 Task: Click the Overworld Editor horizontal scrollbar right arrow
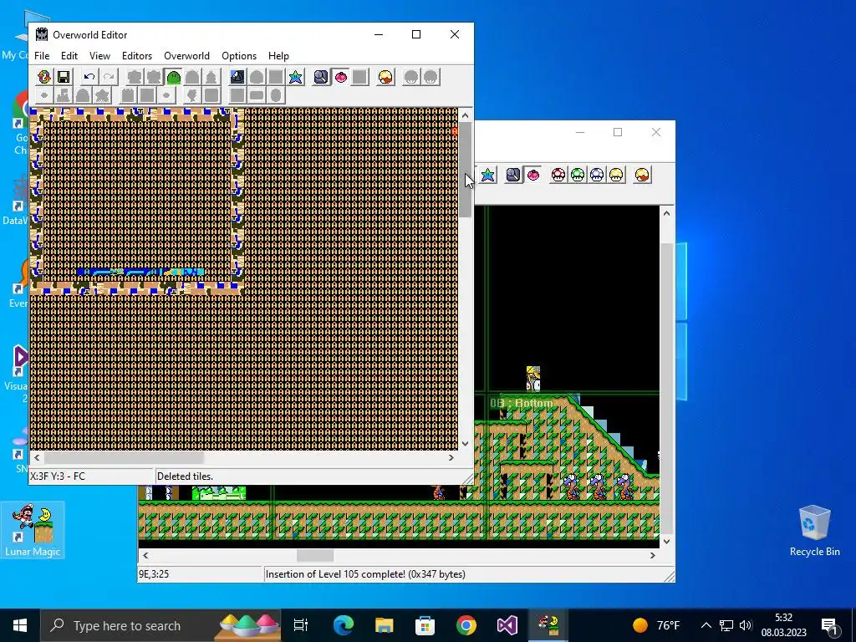tap(451, 457)
